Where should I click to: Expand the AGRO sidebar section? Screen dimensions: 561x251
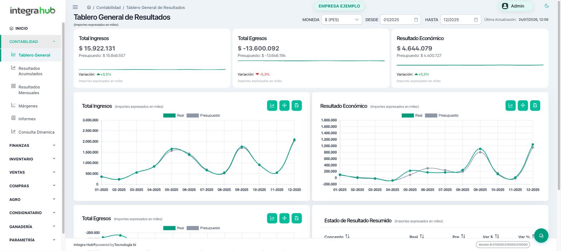pyautogui.click(x=31, y=199)
